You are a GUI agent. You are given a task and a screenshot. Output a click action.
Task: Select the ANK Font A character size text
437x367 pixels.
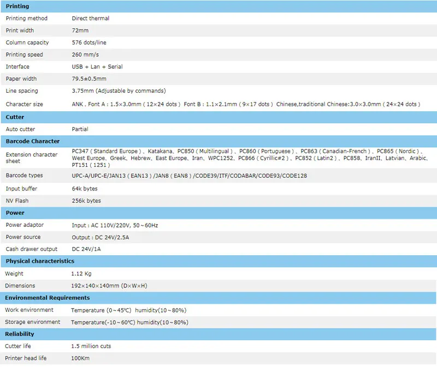click(x=126, y=104)
